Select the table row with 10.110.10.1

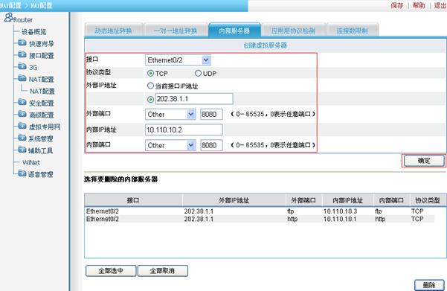(260, 219)
